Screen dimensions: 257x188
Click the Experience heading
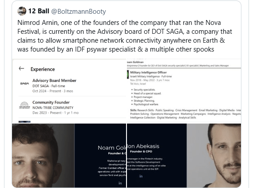tap(43, 69)
